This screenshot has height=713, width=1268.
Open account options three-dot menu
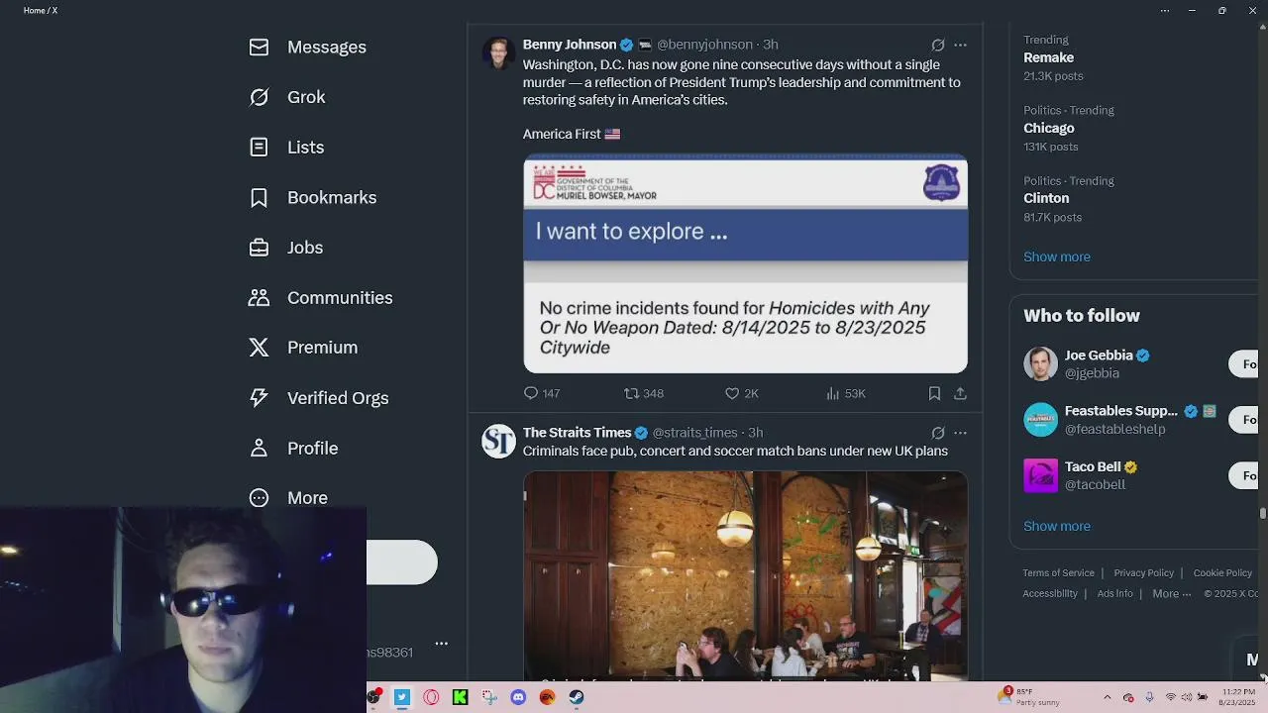point(442,644)
